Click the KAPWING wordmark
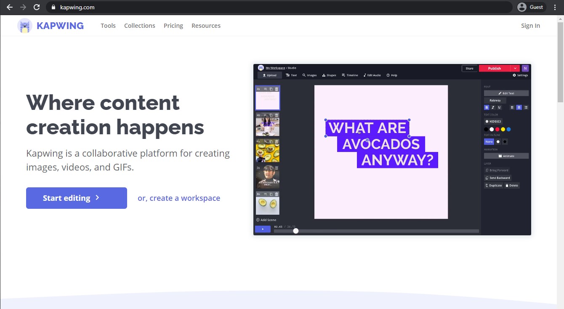This screenshot has height=309, width=564. (60, 26)
